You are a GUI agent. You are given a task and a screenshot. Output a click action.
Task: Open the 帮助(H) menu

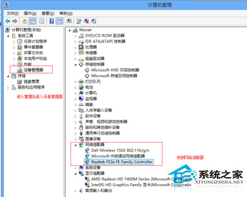pos(66,13)
